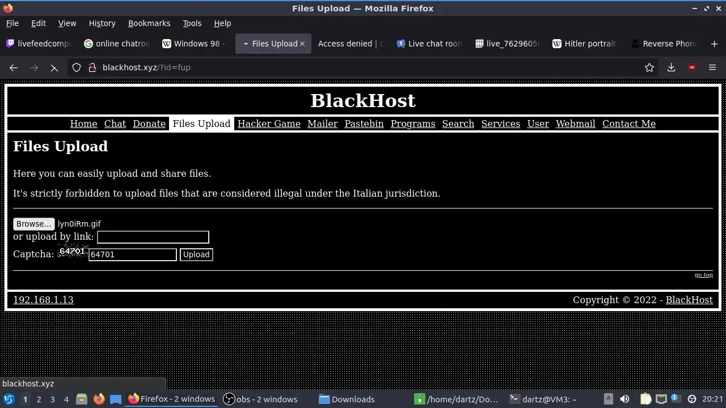Open the Home nav link
Image resolution: width=726 pixels, height=408 pixels.
click(x=83, y=124)
